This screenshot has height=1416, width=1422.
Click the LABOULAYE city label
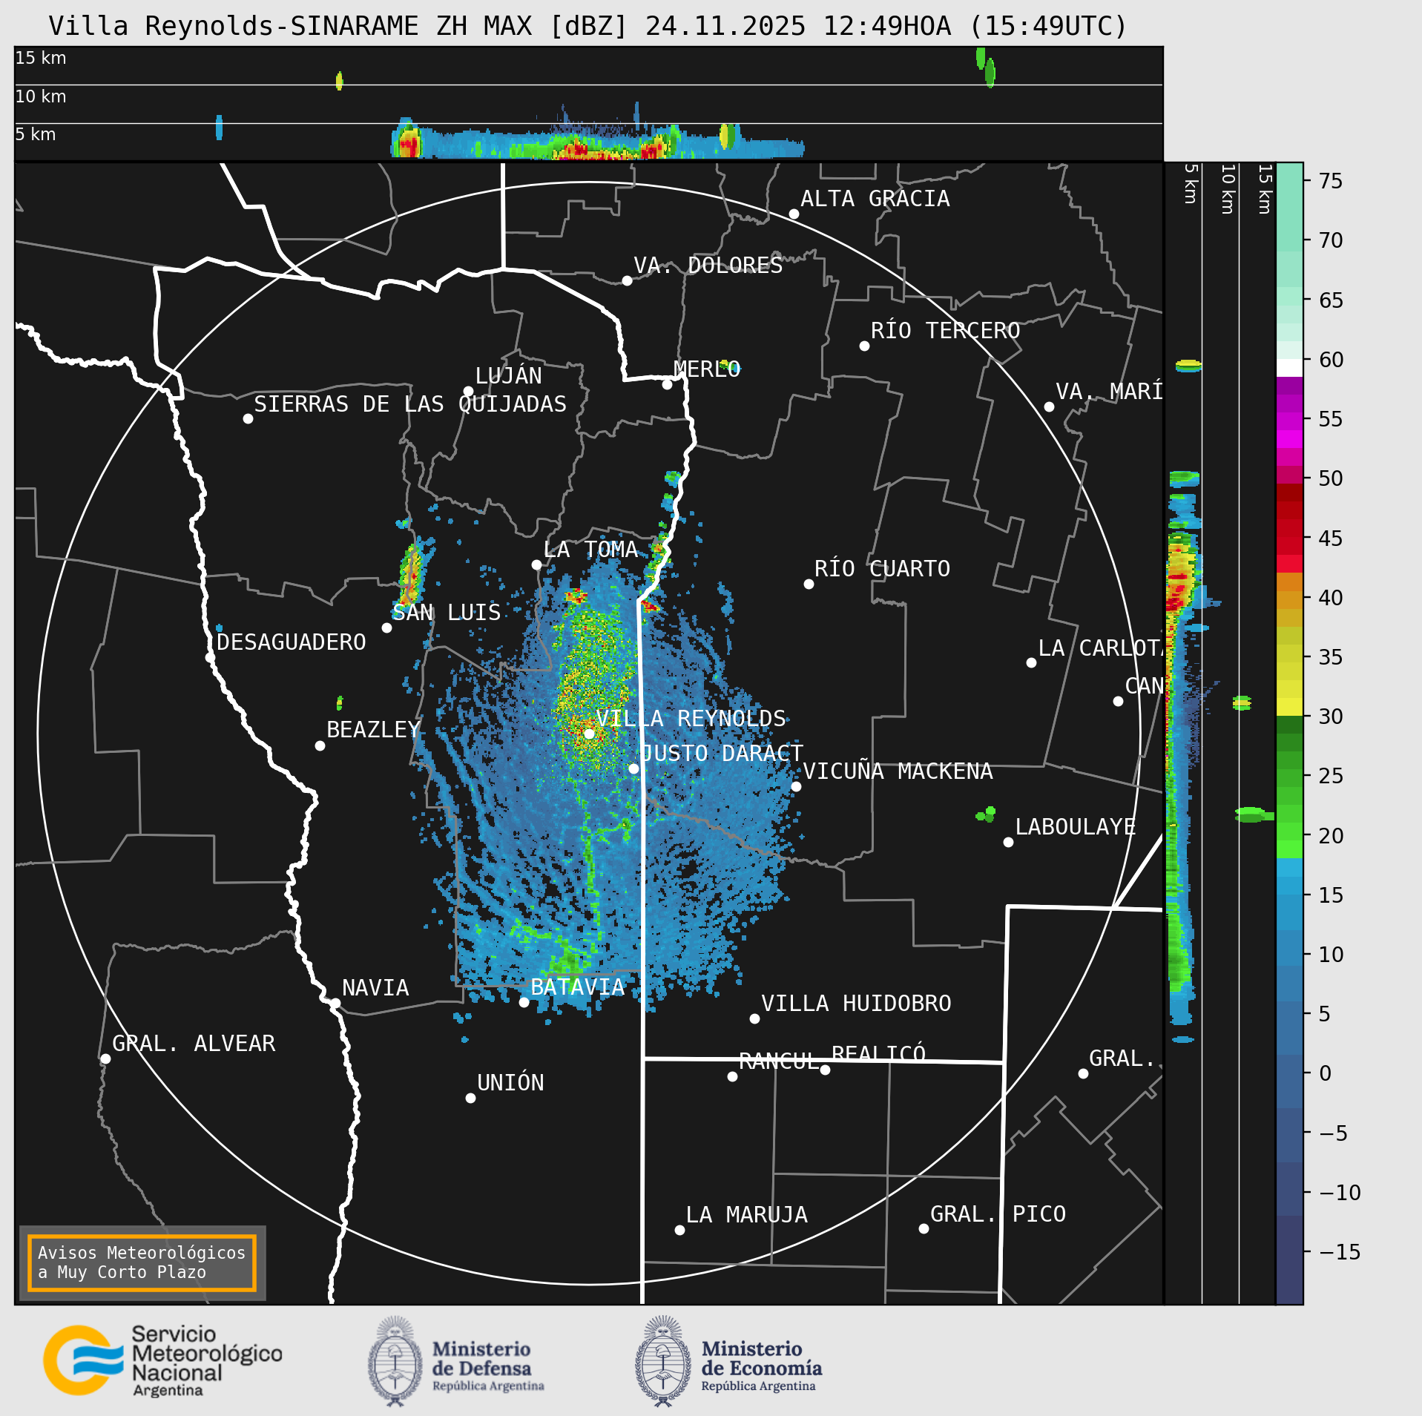(x=1076, y=826)
